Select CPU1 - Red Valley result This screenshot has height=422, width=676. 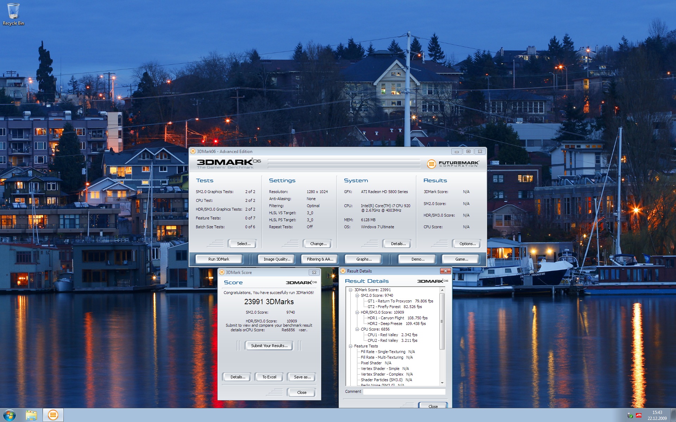[x=393, y=335]
